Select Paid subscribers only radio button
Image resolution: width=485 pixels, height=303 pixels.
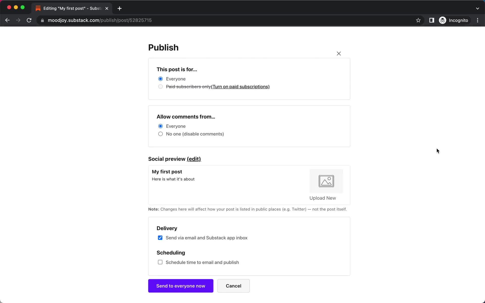(160, 87)
